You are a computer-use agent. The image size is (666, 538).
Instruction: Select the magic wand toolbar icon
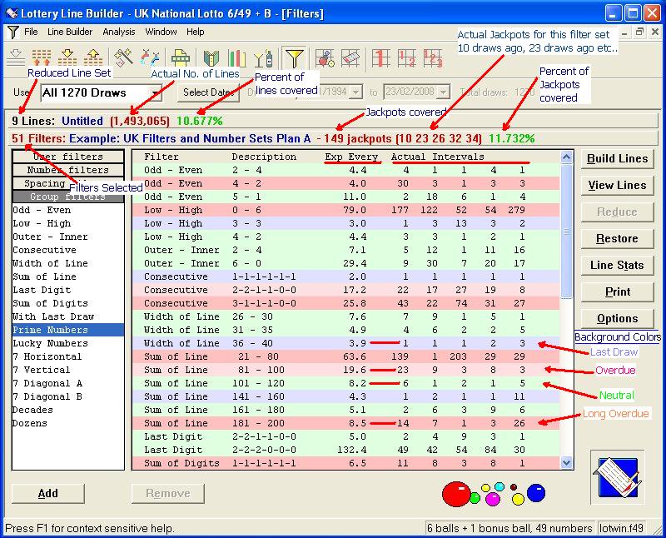coord(122,57)
